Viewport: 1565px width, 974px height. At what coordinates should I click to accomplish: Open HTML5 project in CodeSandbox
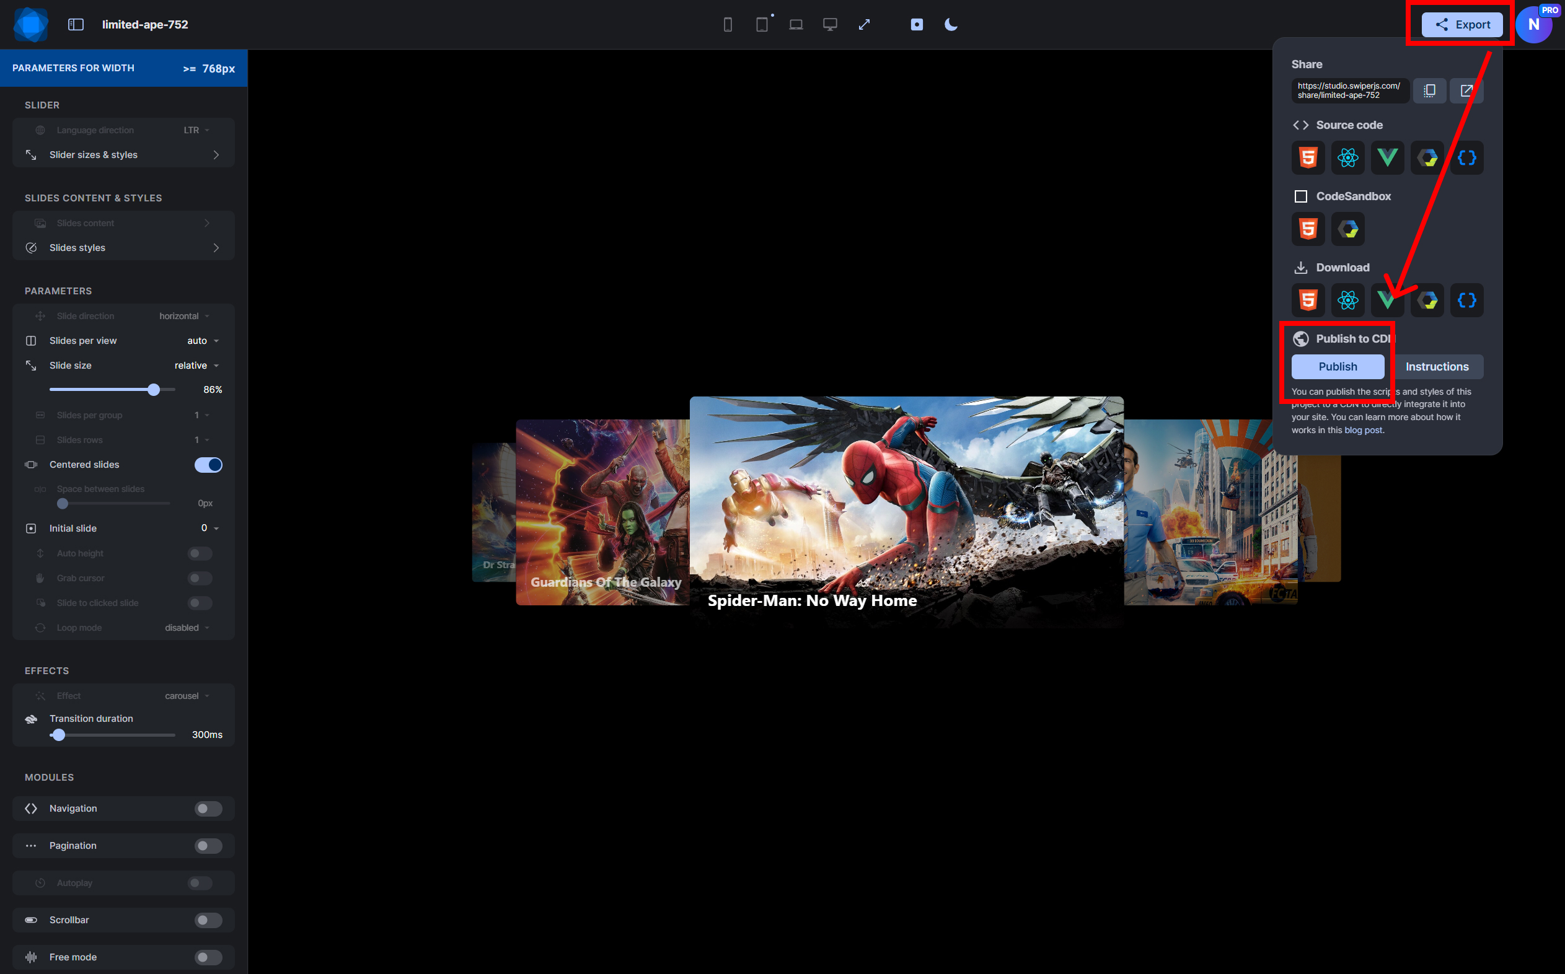(1308, 229)
